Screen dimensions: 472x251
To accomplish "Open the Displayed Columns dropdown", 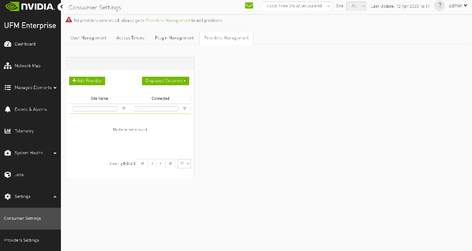I will [x=166, y=81].
